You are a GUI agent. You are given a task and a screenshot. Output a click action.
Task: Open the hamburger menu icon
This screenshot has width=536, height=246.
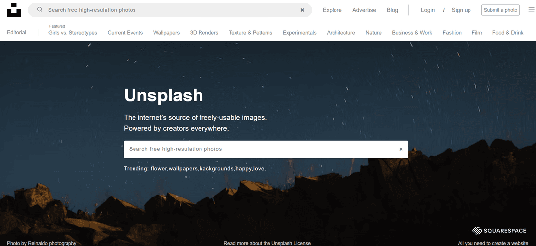click(531, 10)
